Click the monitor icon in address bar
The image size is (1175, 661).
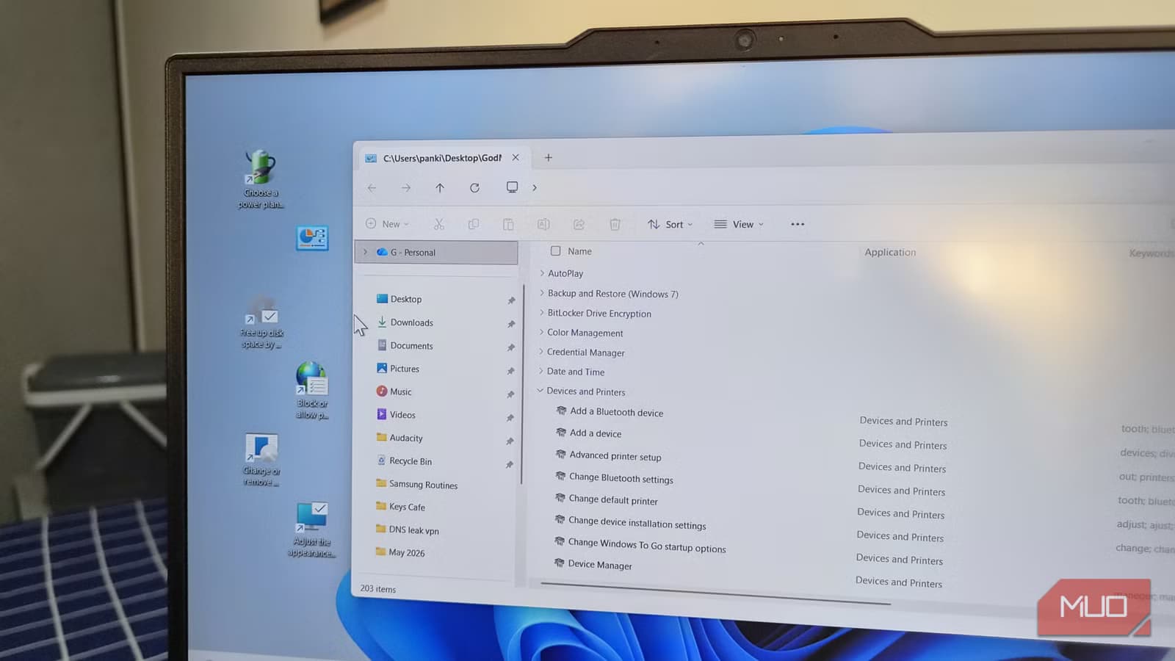coord(512,187)
